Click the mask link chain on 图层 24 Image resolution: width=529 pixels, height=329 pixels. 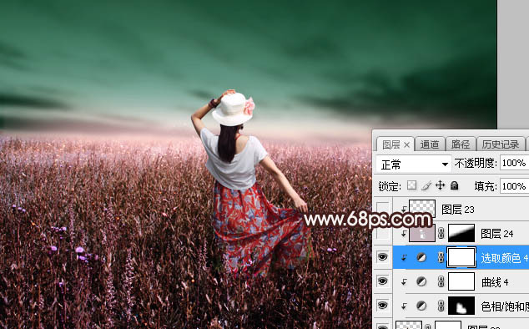click(x=441, y=234)
